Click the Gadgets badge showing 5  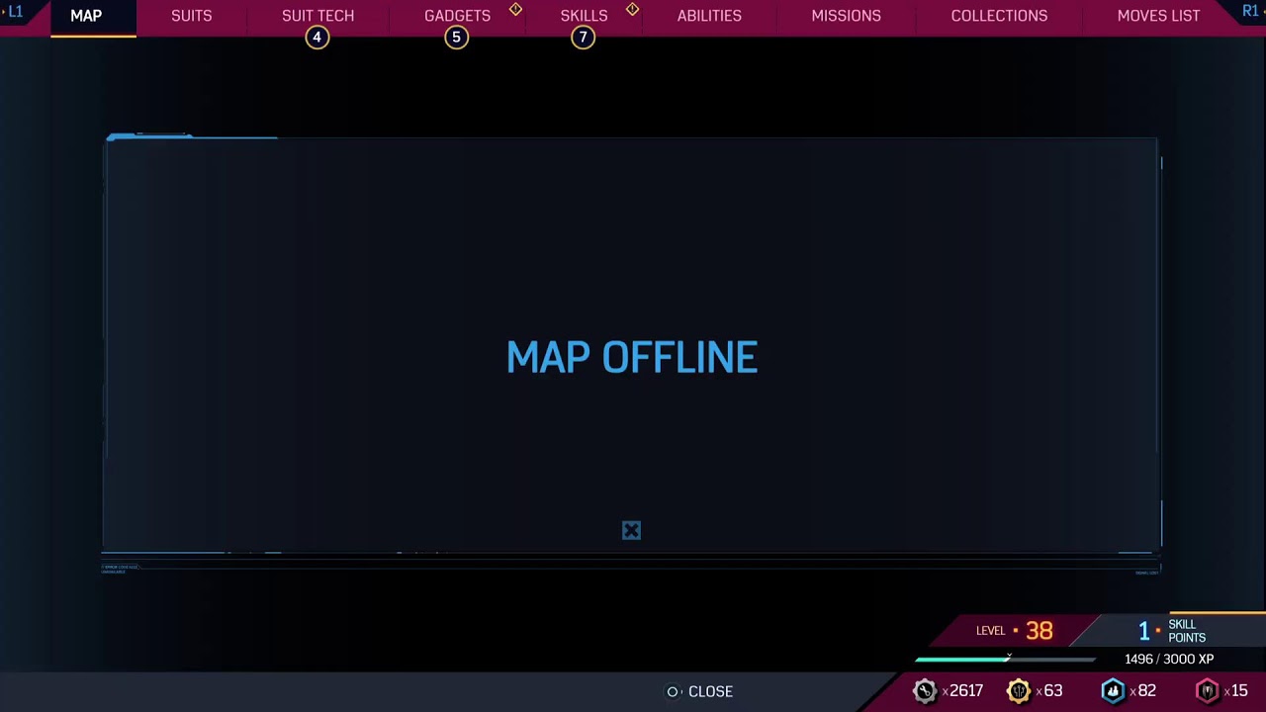point(456,38)
